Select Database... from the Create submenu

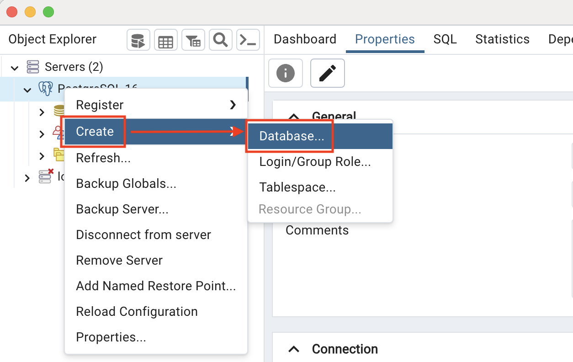tap(292, 136)
